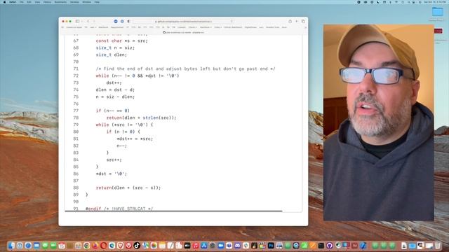This screenshot has height=252, width=449.
Task: Open App Store from the Dock
Action: (x=204, y=246)
